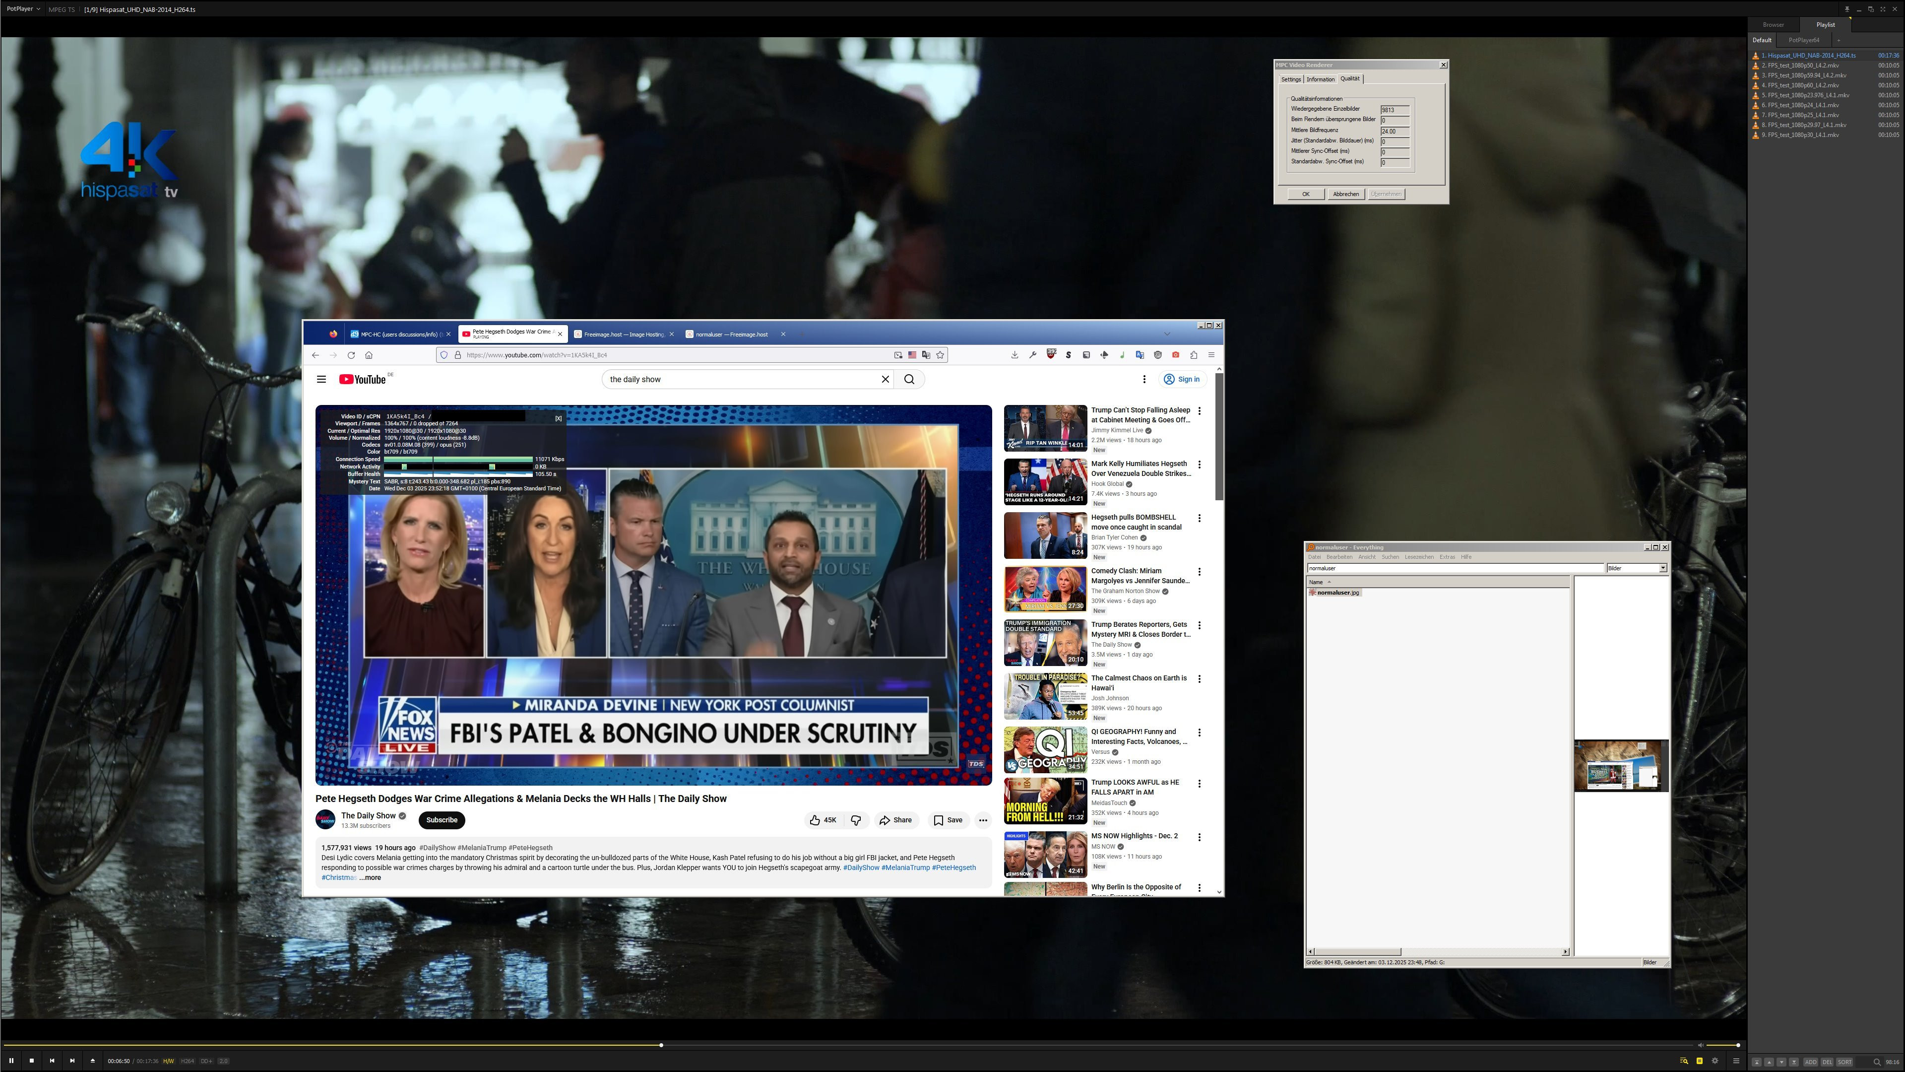Viewport: 1905px width, 1072px height.
Task: Click the PotPlayer seek bar handle
Action: (x=661, y=1045)
